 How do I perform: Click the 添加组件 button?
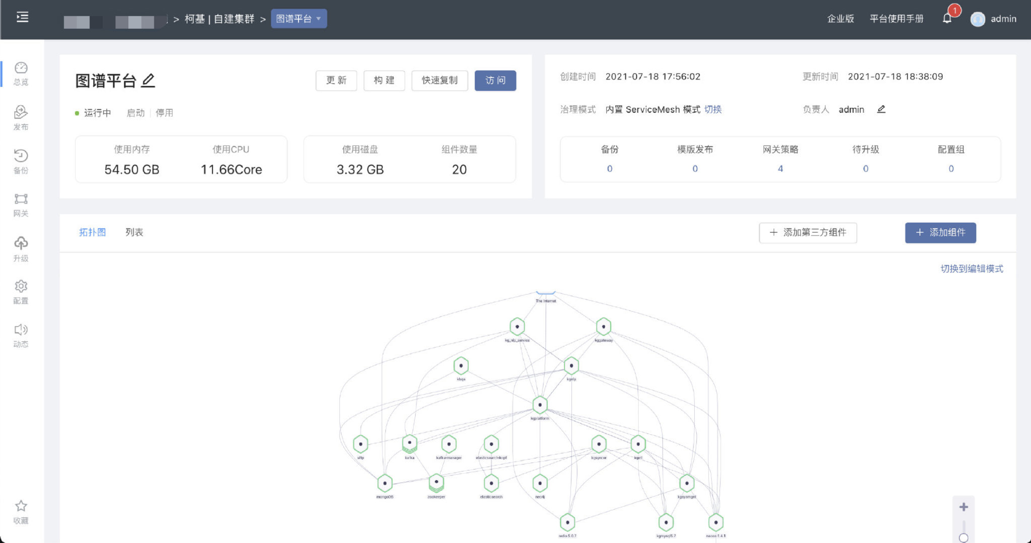click(x=940, y=233)
